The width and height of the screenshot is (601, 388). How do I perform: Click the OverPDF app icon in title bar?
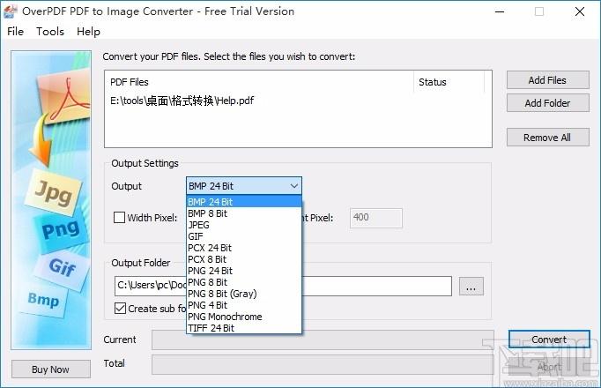pos(11,11)
